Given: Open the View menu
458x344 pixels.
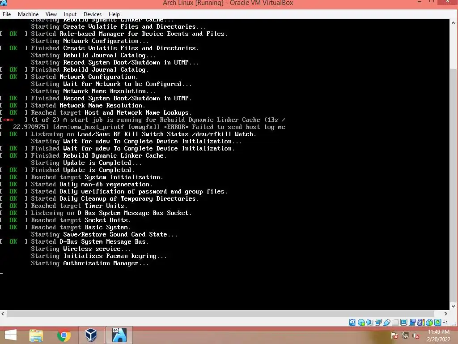Looking at the screenshot, I should pos(51,14).
